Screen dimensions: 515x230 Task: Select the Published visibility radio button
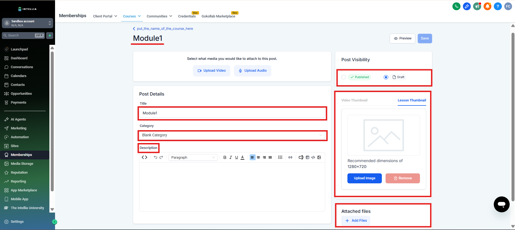click(343, 77)
